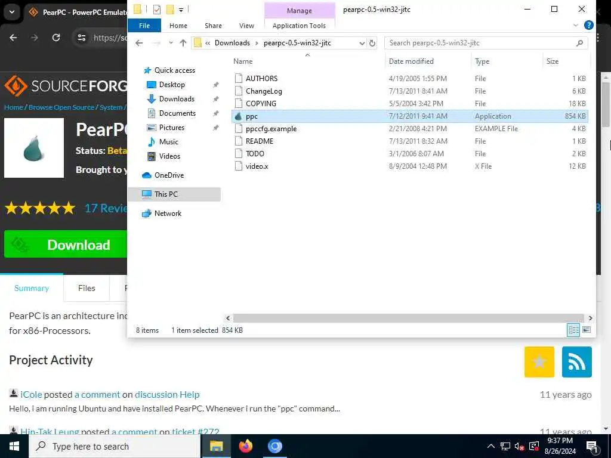Select the ppccfg.example file icon
The width and height of the screenshot is (611, 458).
click(x=239, y=129)
